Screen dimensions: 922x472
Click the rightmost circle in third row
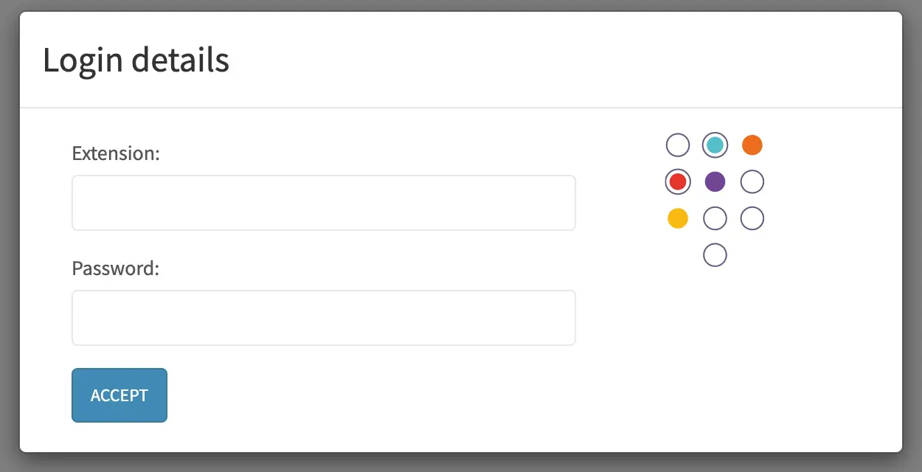click(752, 218)
